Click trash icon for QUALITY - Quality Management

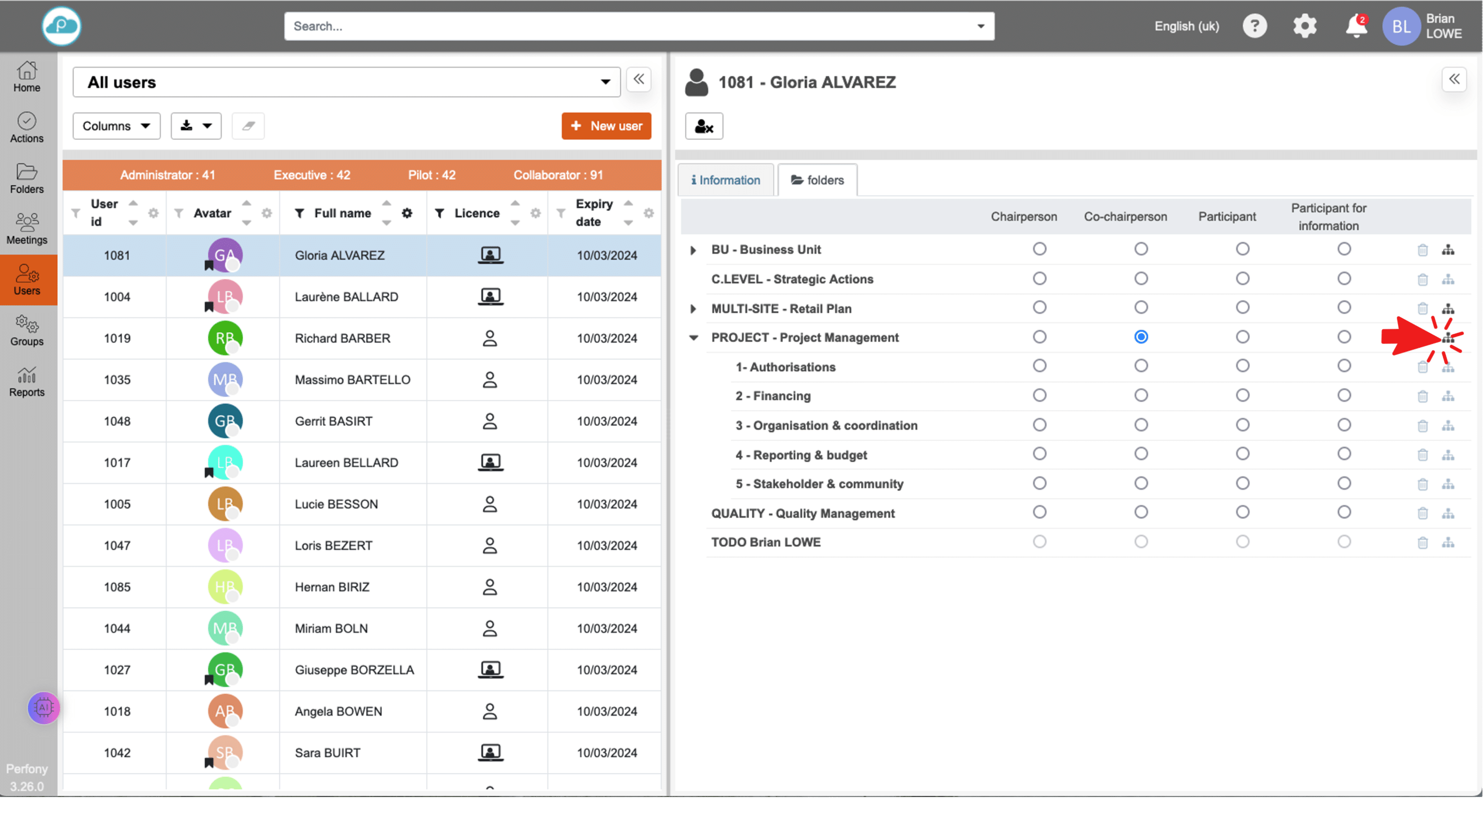tap(1422, 513)
